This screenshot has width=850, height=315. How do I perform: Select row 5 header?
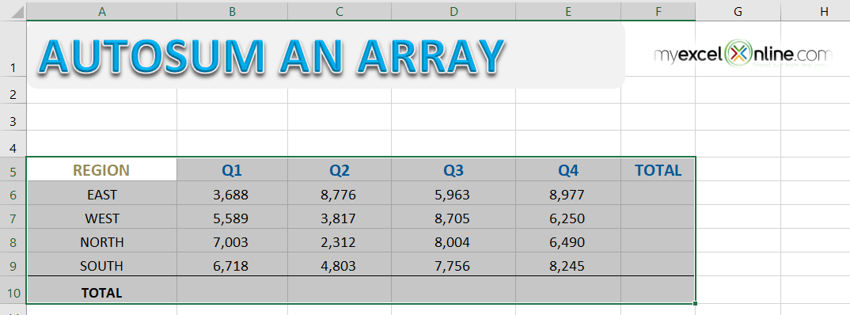pyautogui.click(x=13, y=169)
